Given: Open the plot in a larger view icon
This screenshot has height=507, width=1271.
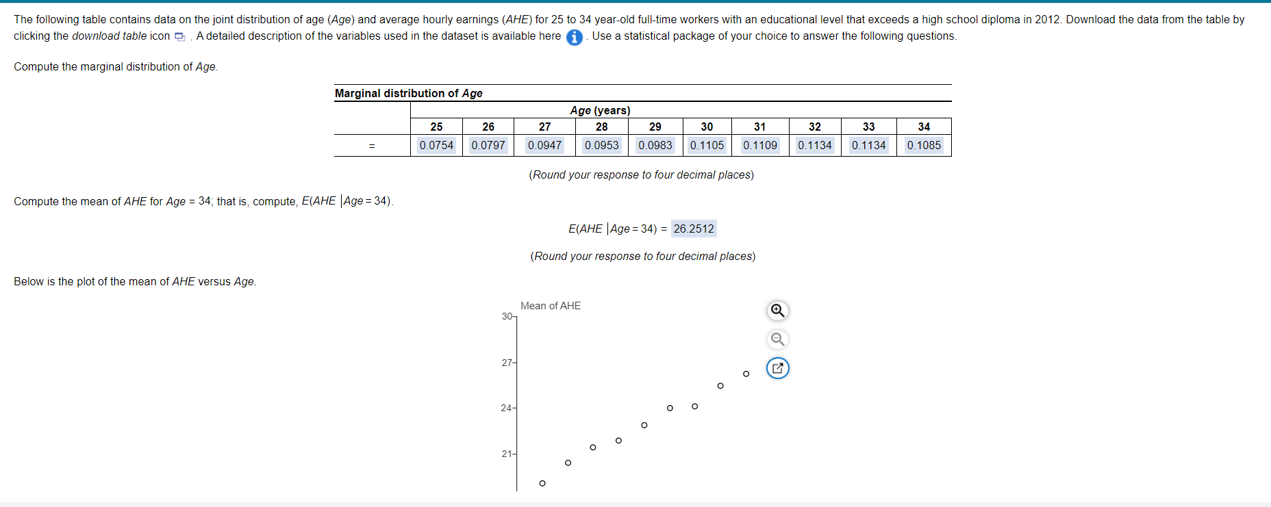Looking at the screenshot, I should (x=777, y=368).
